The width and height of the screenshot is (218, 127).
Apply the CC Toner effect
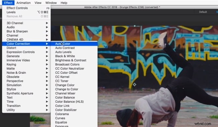coord(74,81)
